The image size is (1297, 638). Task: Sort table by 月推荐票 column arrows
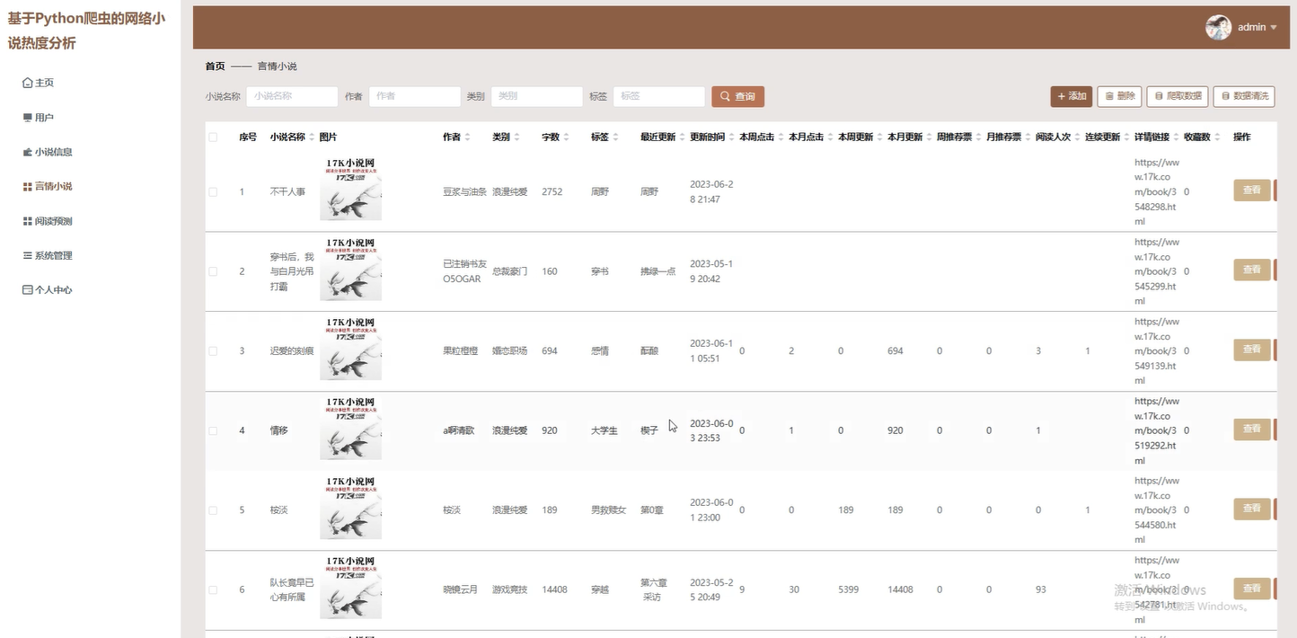coord(1028,137)
